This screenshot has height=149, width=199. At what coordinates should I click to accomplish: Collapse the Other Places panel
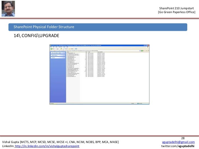(64, 55)
